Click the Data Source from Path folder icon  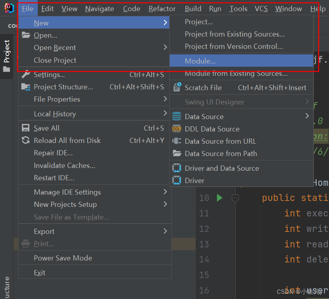[177, 153]
